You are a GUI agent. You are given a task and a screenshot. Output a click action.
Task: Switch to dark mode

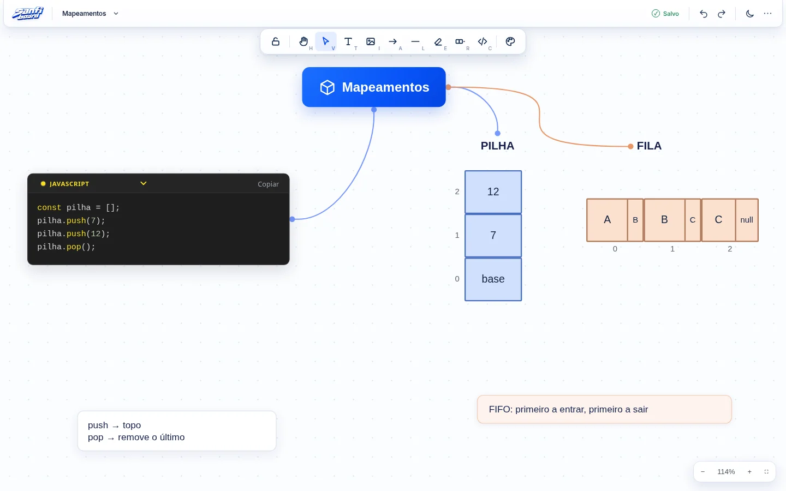tap(750, 14)
